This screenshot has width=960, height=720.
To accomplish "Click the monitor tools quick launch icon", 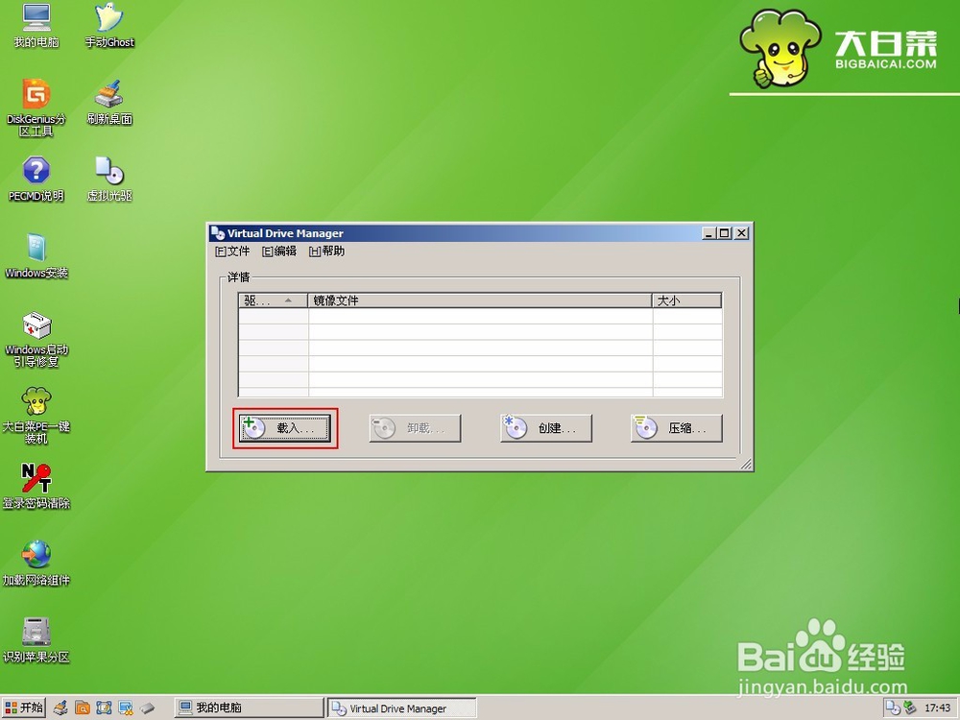I will 126,708.
